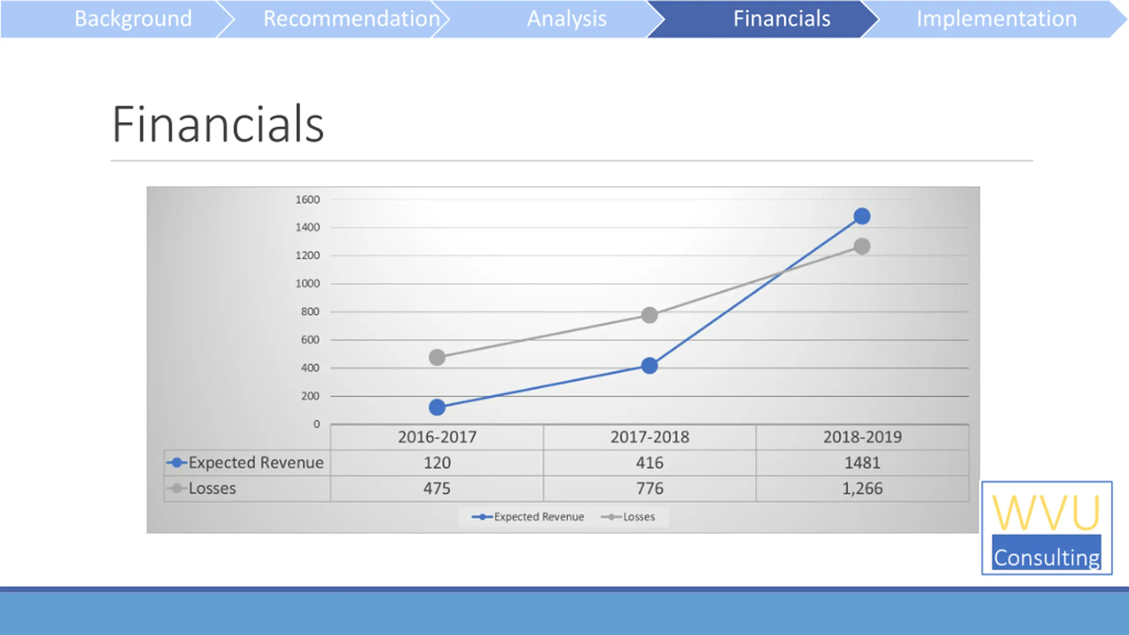Select the Financials slide title
The width and height of the screenshot is (1129, 635).
point(218,124)
